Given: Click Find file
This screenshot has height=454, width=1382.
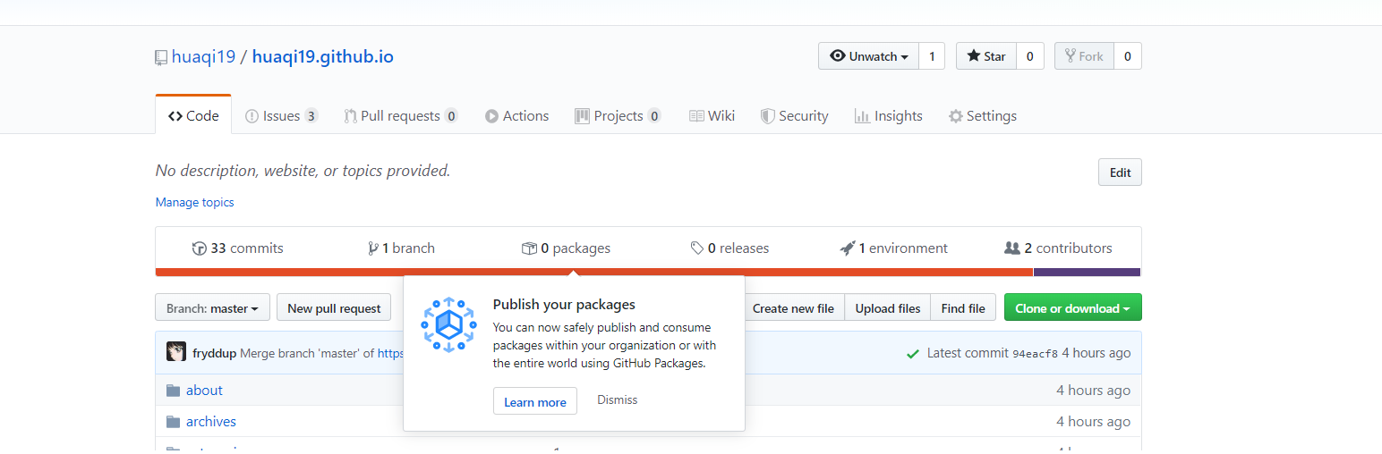Looking at the screenshot, I should (x=963, y=308).
